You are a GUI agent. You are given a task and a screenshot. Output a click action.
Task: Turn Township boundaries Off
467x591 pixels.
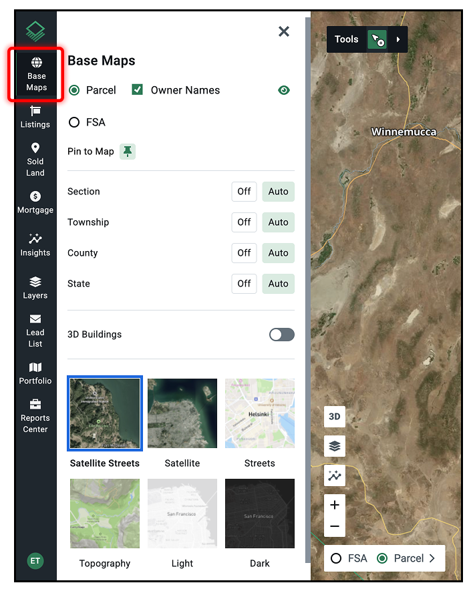pos(244,222)
